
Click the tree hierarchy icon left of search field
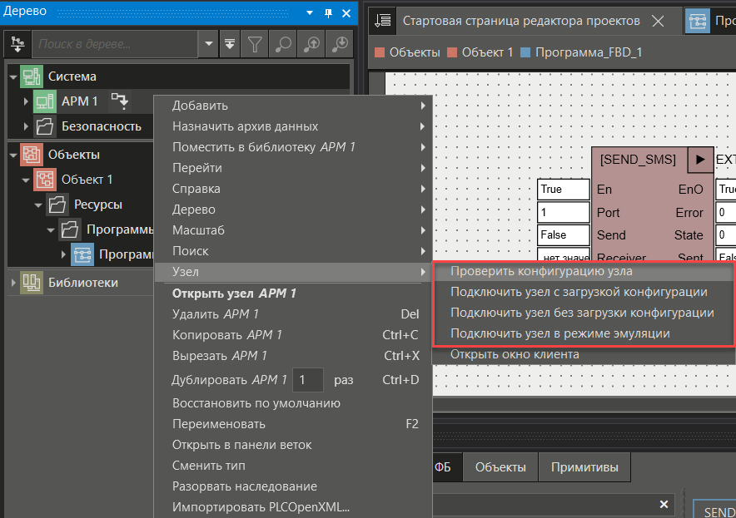17,42
